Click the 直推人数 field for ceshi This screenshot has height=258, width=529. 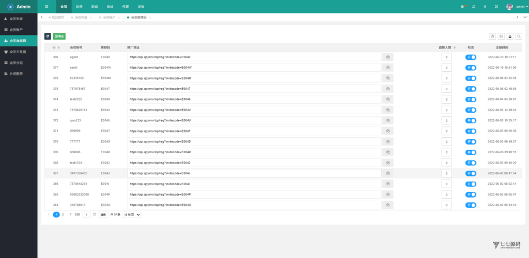446,68
